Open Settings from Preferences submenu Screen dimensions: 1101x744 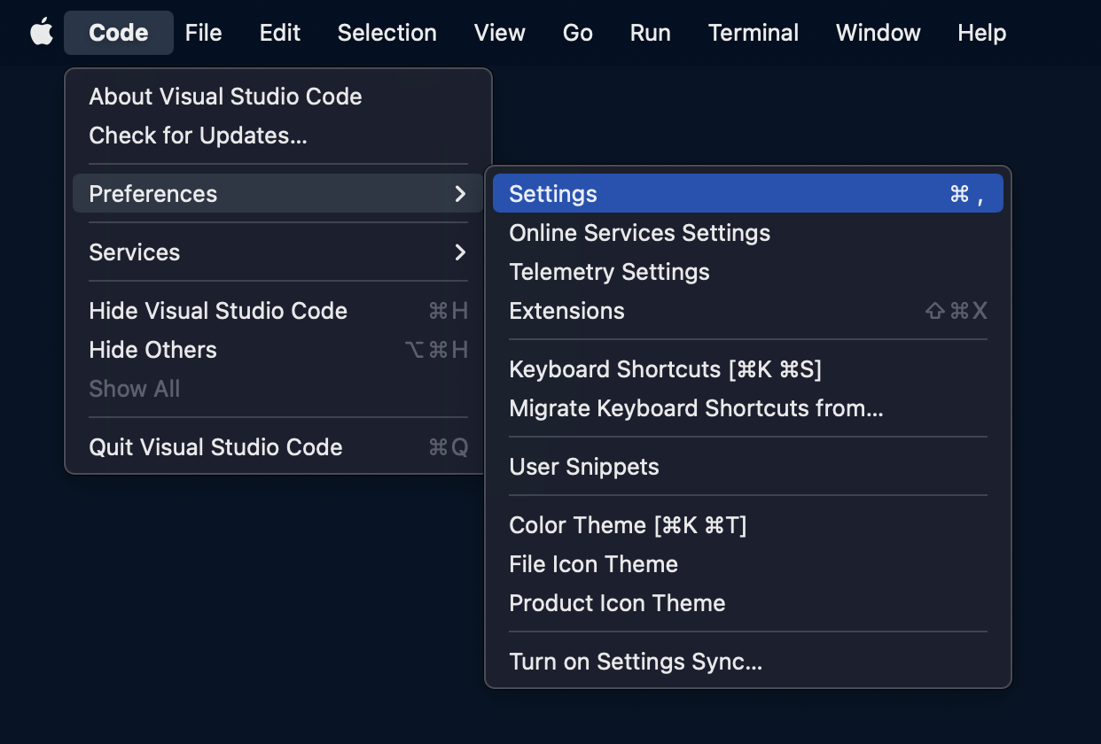[748, 194]
